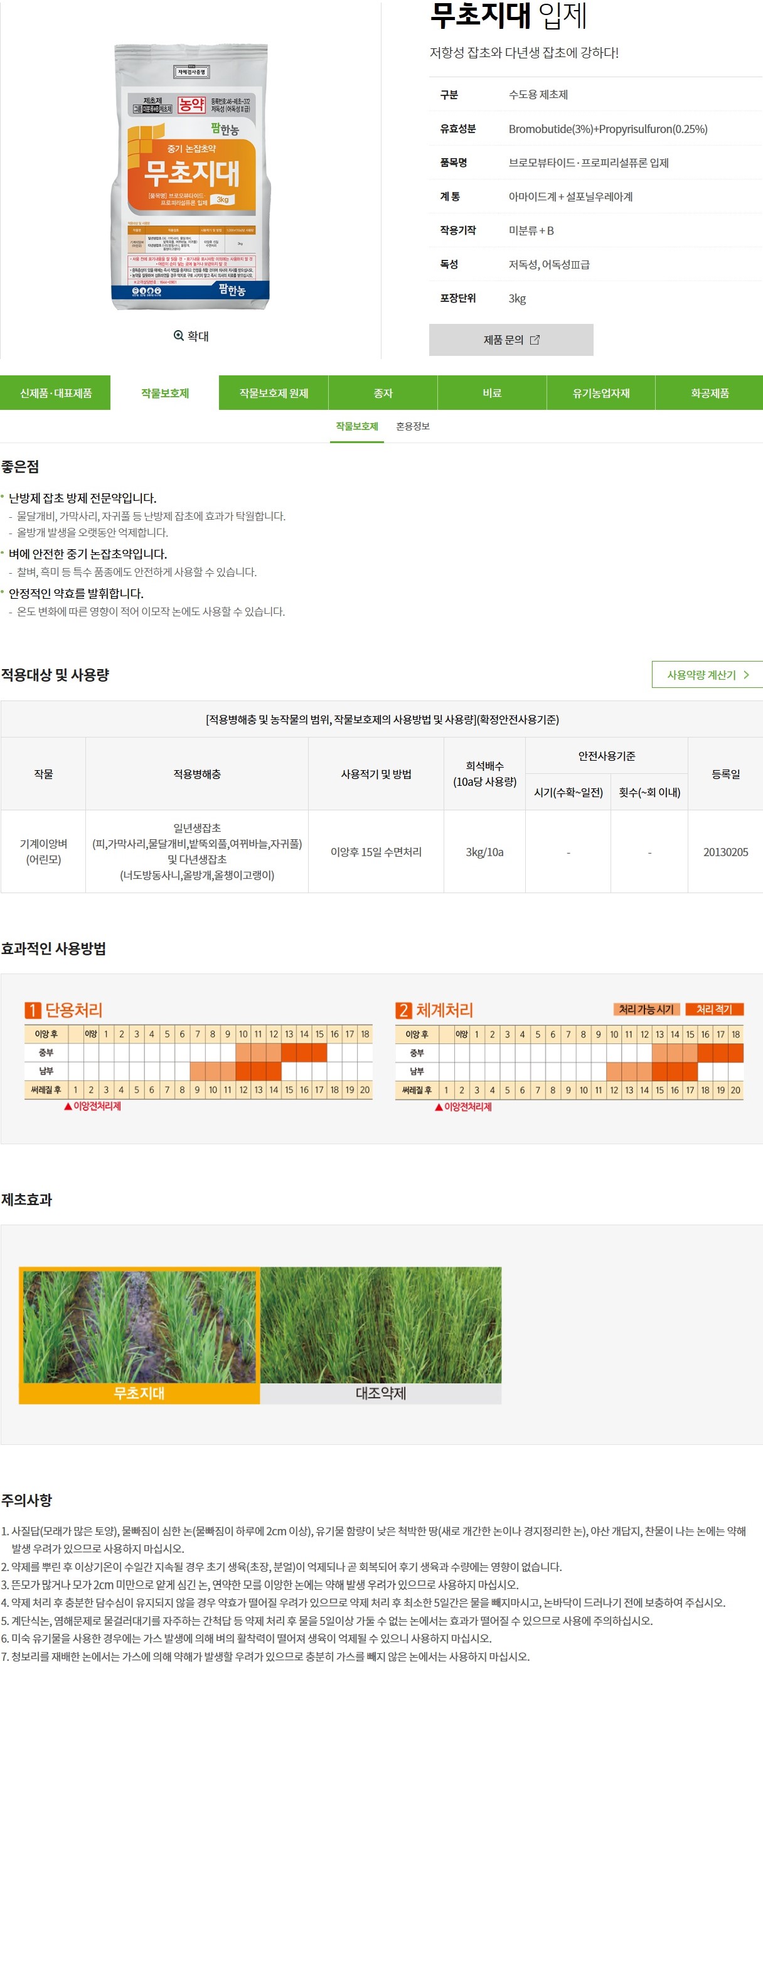763x1969 pixels.
Task: Select the tagline '저항성 잡초와 다년생 잡초에 강하다!'
Action: (524, 53)
